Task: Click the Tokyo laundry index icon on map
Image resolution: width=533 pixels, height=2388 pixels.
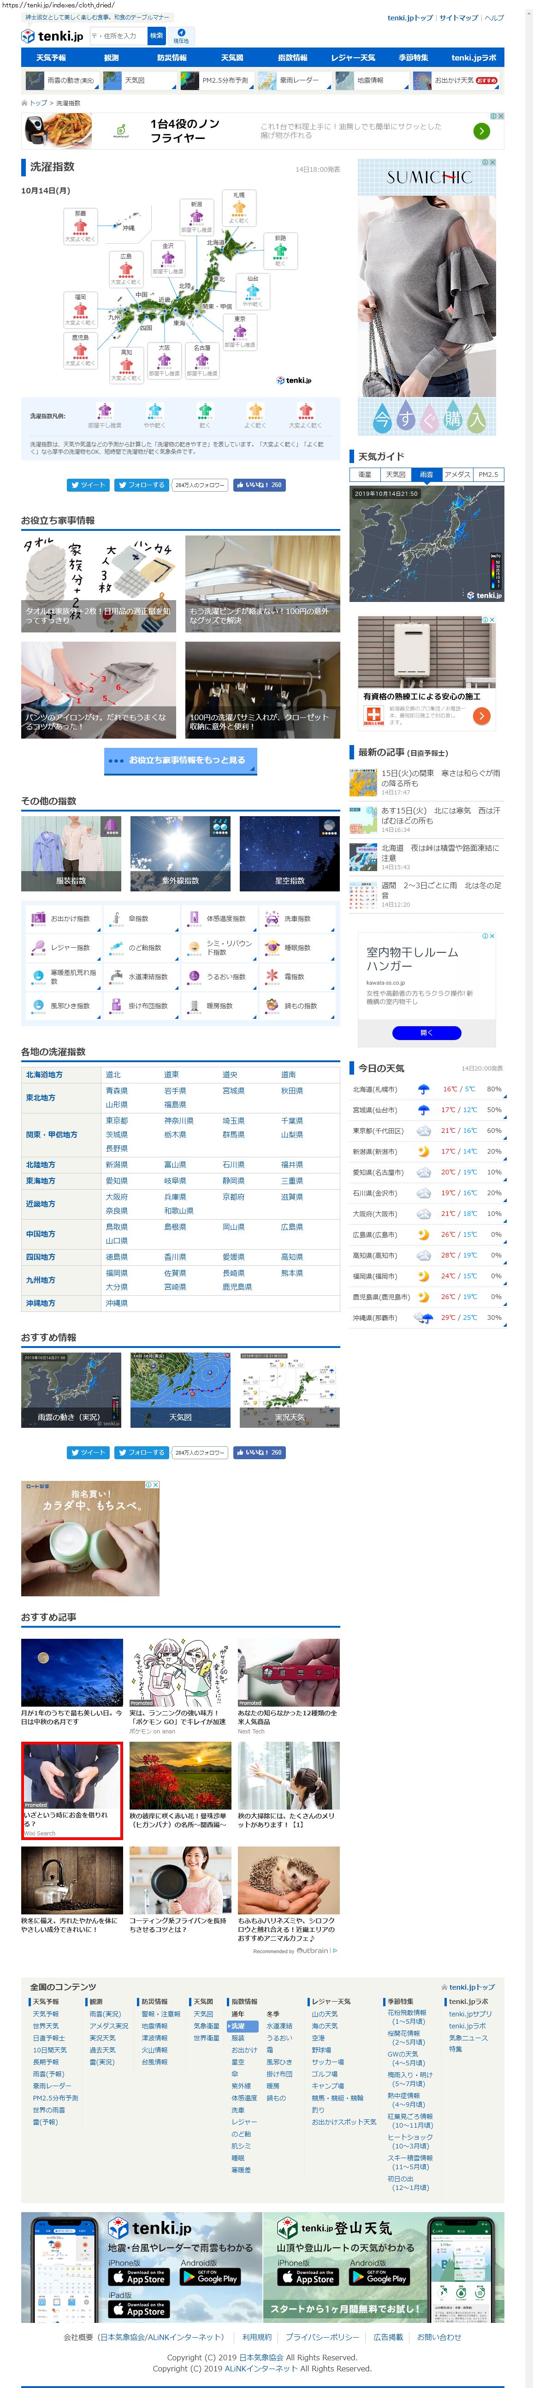Action: [x=239, y=330]
